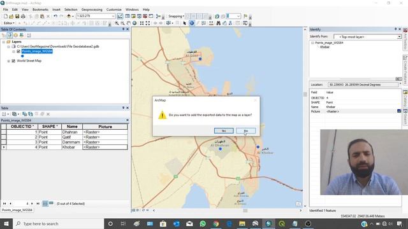Click the New map document icon
The height and width of the screenshot is (229, 408).
[6, 17]
